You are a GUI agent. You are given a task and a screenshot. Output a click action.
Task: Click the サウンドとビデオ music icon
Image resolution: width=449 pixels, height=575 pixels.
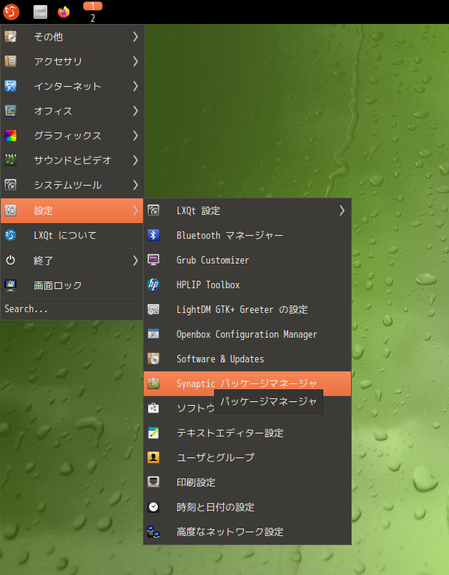point(10,160)
